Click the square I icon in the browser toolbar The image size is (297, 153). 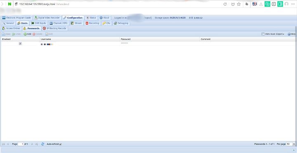[274, 4]
